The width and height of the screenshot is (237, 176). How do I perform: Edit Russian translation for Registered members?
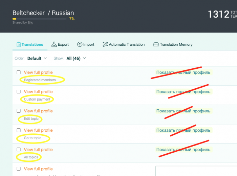click(x=183, y=72)
